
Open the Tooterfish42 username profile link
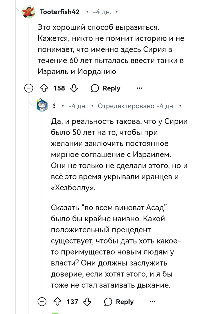[60, 12]
